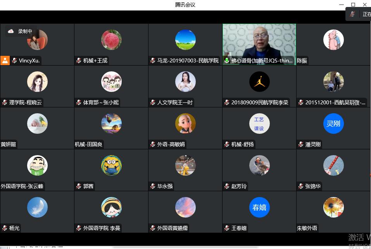Screen dimensions: 371x249
Task: Click the name label 外国语学院-张云峰
Action: pyautogui.click(x=22, y=186)
